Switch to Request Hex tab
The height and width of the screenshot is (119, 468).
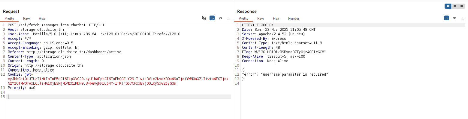(42, 19)
